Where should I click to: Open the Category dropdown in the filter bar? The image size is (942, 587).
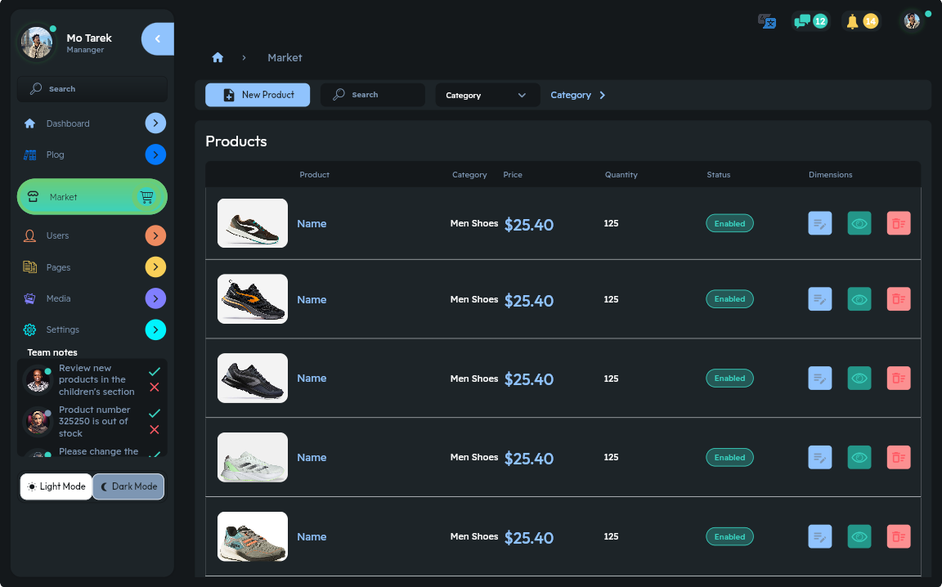(x=487, y=95)
